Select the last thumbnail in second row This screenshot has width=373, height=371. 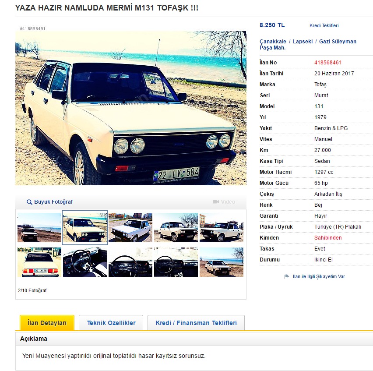[x=222, y=262]
